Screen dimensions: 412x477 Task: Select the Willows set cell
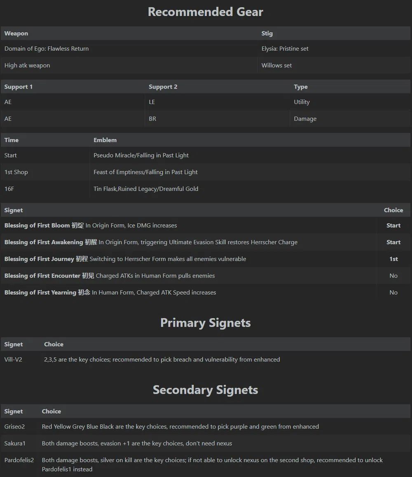point(276,66)
